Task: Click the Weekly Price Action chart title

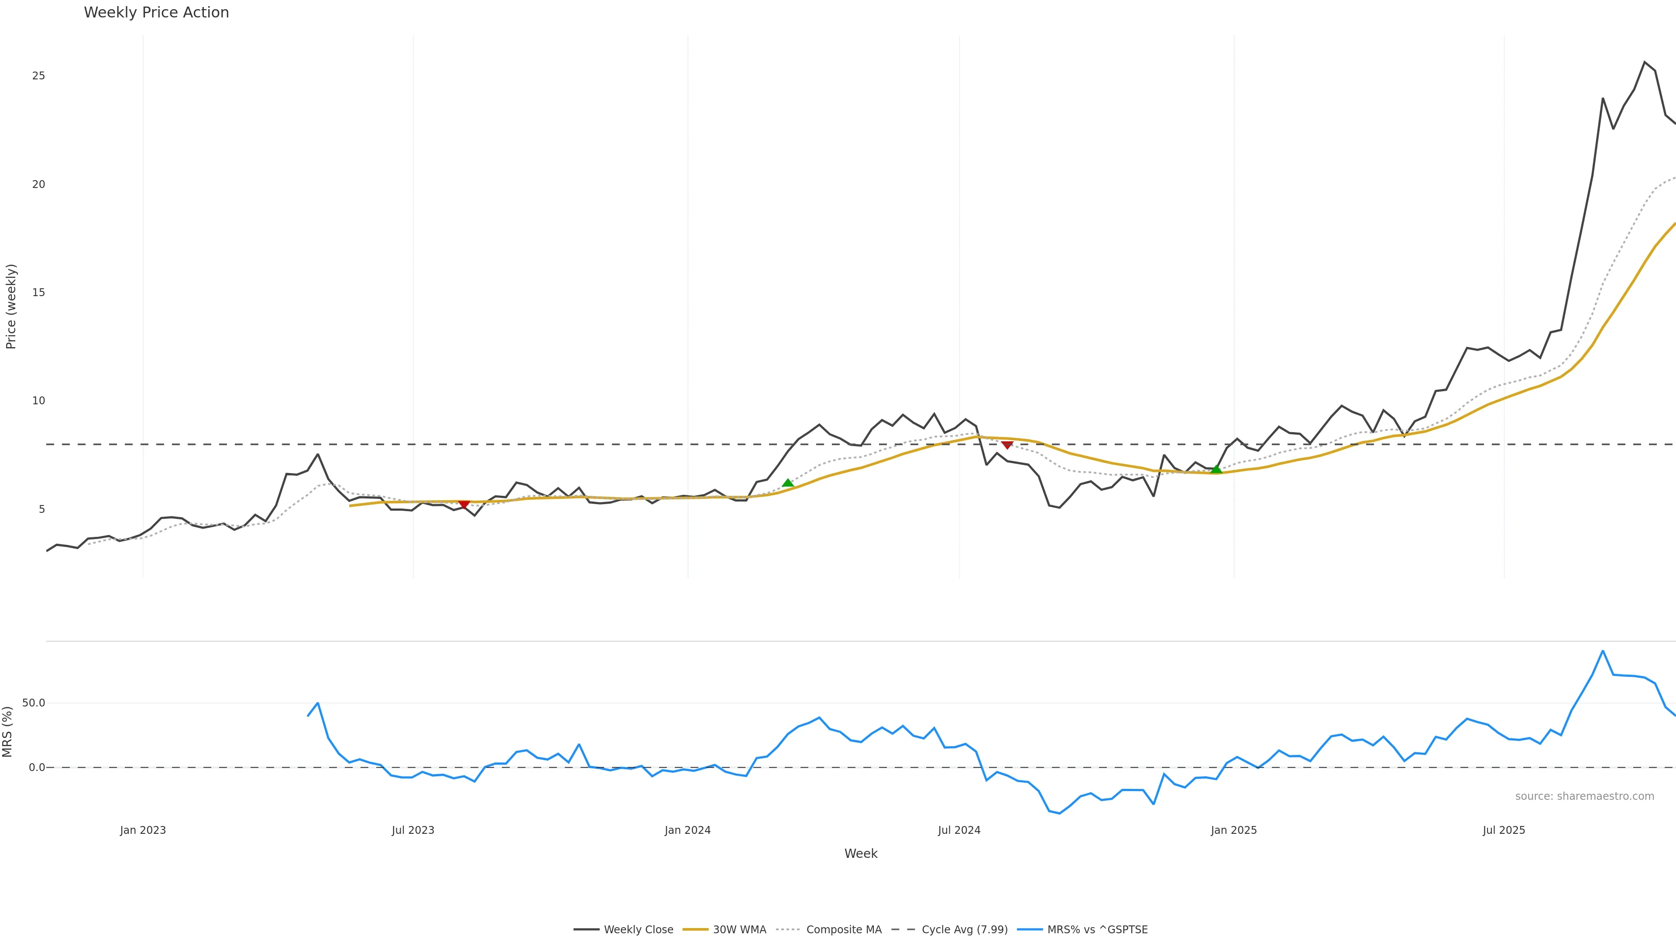Action: pyautogui.click(x=156, y=12)
